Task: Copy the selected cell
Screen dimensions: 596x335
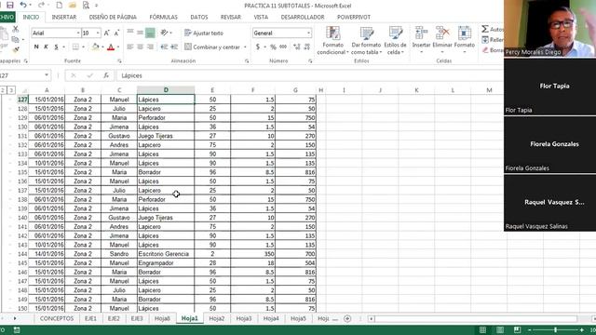Action: tap(15, 39)
